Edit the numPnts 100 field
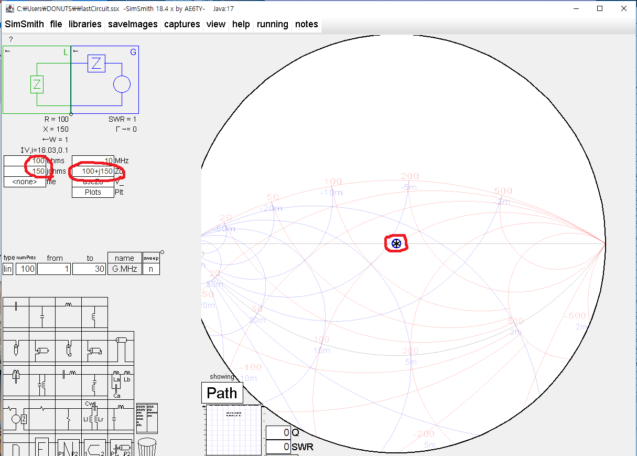 [x=26, y=269]
